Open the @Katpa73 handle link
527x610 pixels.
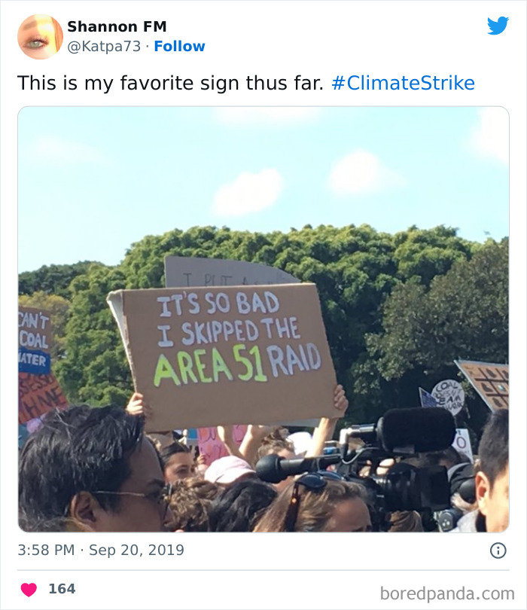tap(104, 46)
